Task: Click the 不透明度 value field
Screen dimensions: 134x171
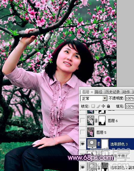Action: tap(130, 98)
